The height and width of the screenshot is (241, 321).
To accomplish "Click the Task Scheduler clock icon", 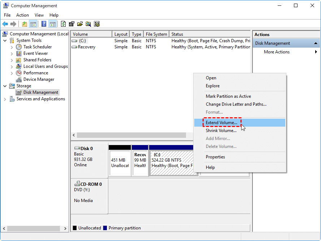I will (x=19, y=47).
